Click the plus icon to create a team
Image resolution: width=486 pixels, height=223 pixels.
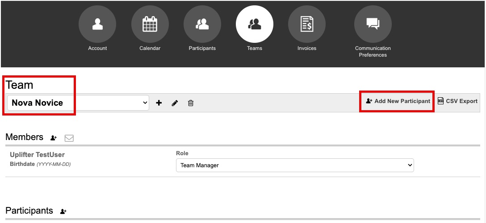[x=159, y=103]
